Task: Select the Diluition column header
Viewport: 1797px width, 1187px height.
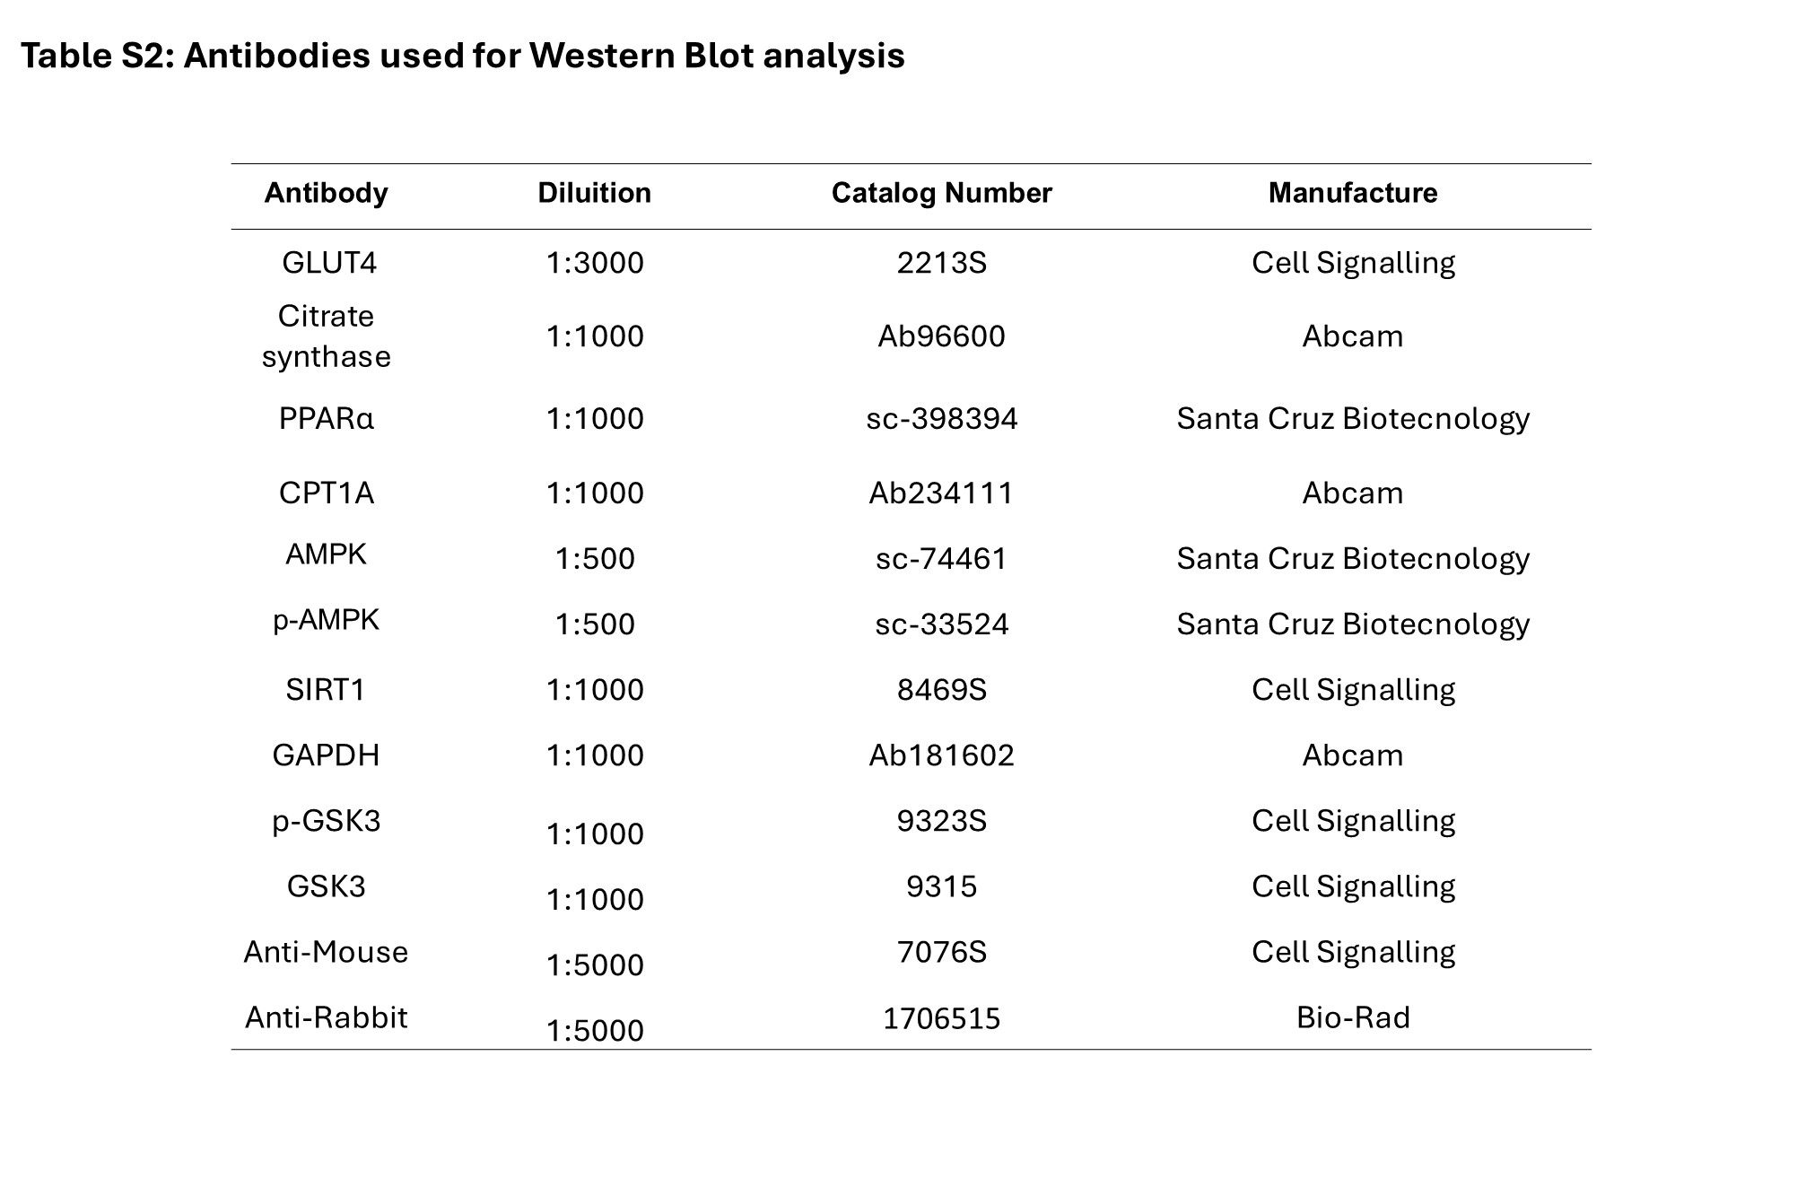Action: pos(594,193)
